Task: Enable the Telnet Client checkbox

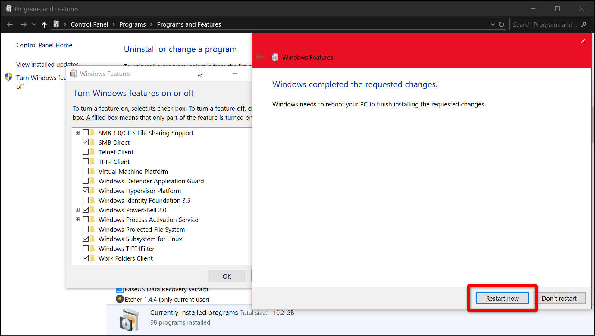Action: point(86,152)
